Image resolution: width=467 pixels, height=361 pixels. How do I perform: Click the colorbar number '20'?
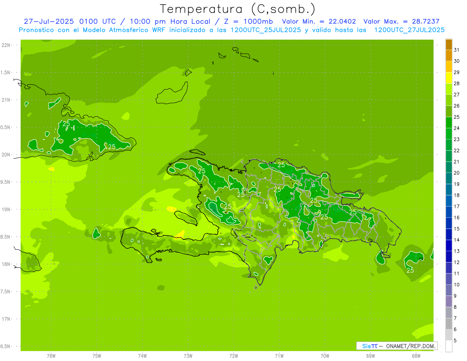pyautogui.click(x=457, y=173)
